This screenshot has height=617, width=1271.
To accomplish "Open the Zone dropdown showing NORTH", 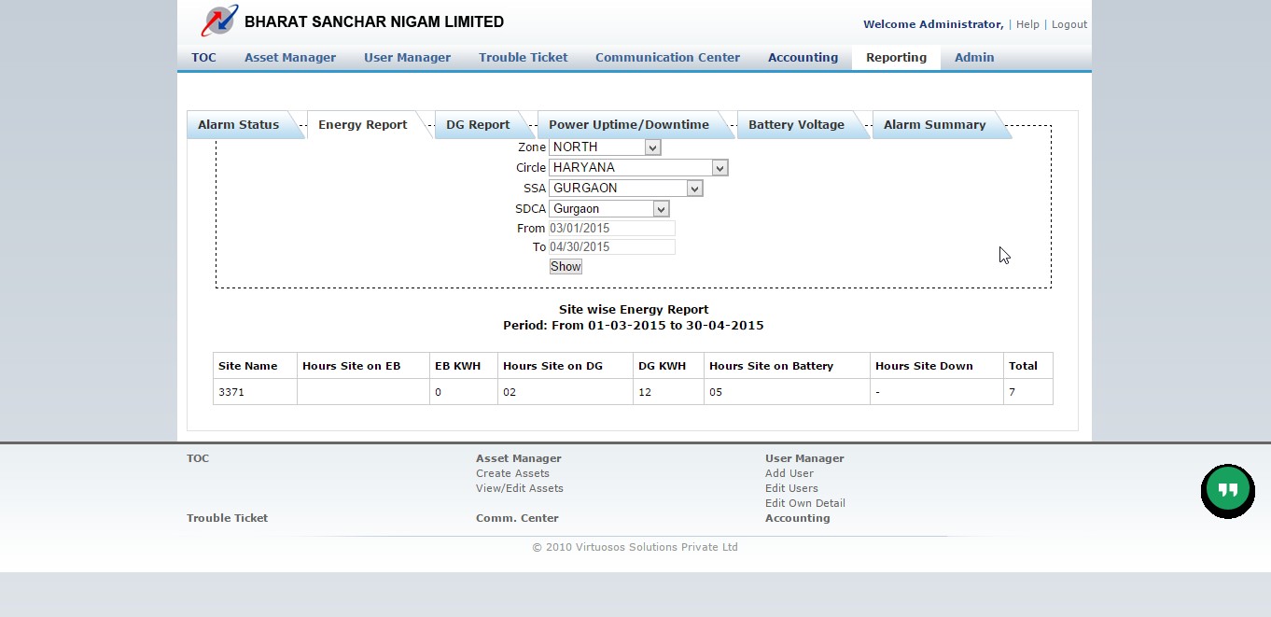I will point(652,147).
